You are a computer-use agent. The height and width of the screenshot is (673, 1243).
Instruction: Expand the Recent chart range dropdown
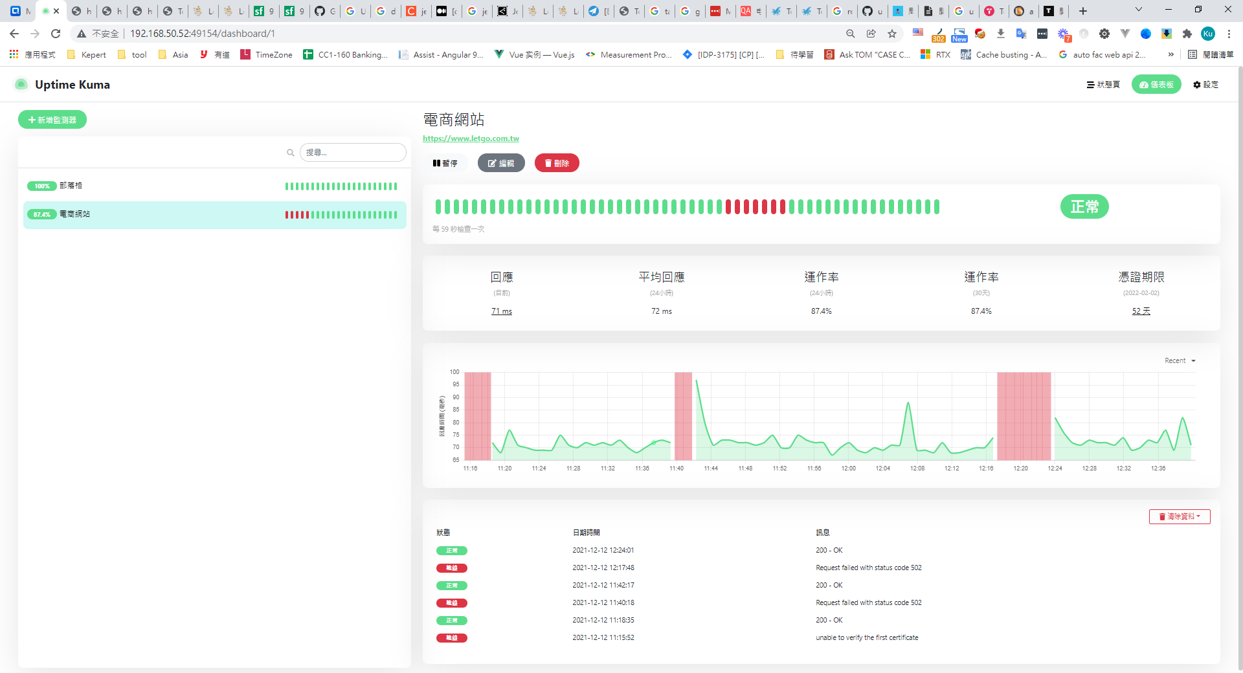(1180, 361)
